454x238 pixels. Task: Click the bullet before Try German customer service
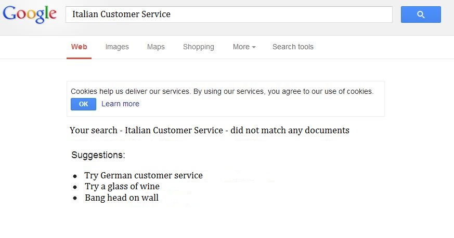pos(75,176)
